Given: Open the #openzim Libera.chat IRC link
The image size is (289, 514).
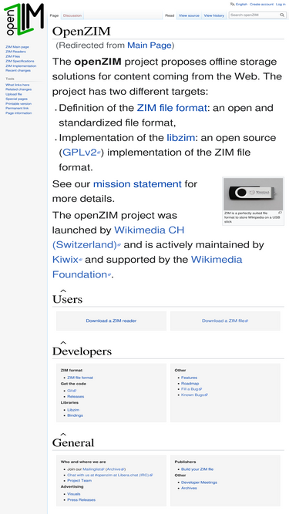Looking at the screenshot, I should 110,475.
